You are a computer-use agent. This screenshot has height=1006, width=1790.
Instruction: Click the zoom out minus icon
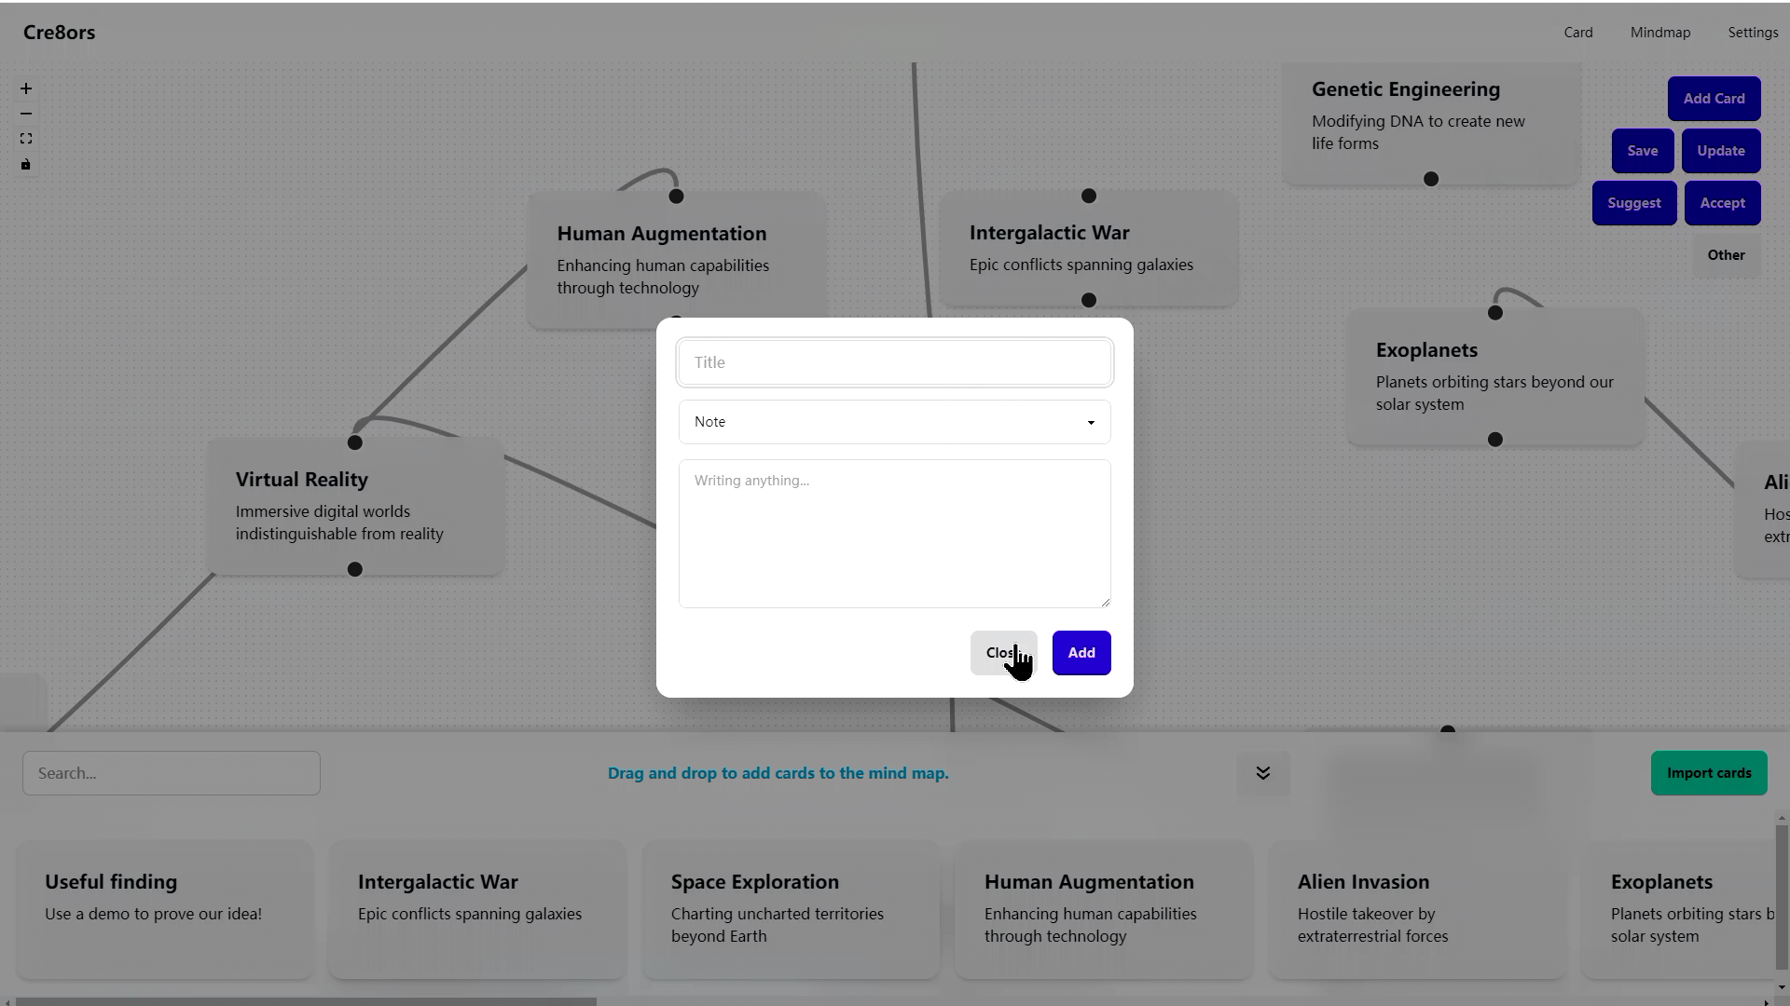point(26,114)
